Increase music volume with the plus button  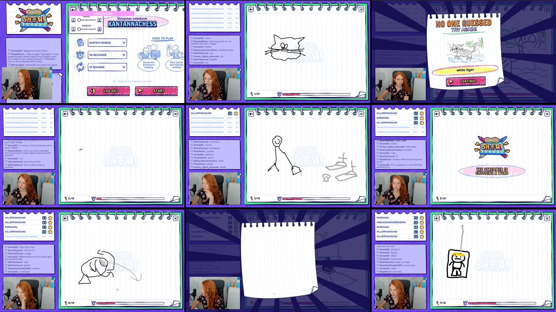[x=100, y=20]
